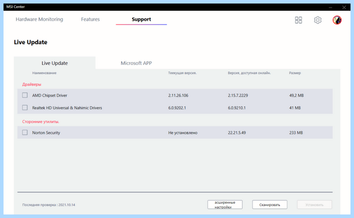Click current version 2.11.26.106
The height and width of the screenshot is (218, 354).
pyautogui.click(x=178, y=96)
